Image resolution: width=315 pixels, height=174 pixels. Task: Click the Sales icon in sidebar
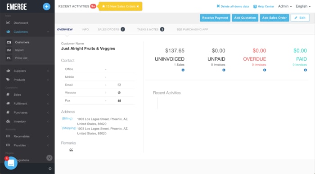[x=8, y=94]
